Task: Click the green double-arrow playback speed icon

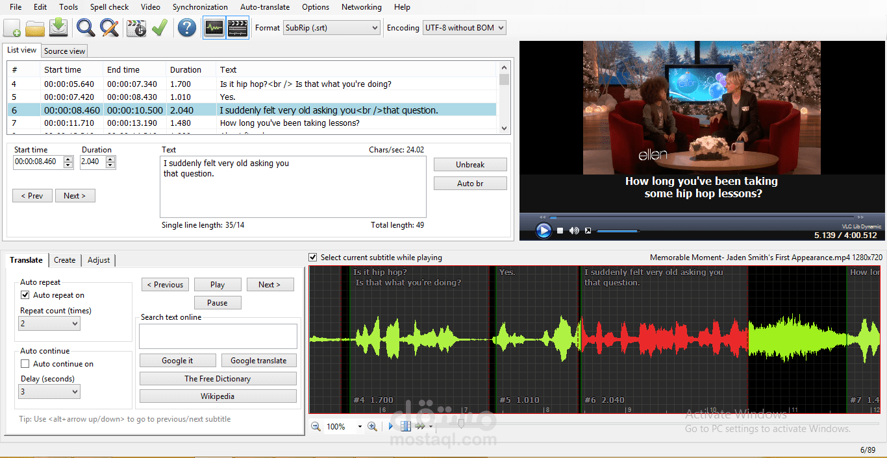Action: click(420, 426)
